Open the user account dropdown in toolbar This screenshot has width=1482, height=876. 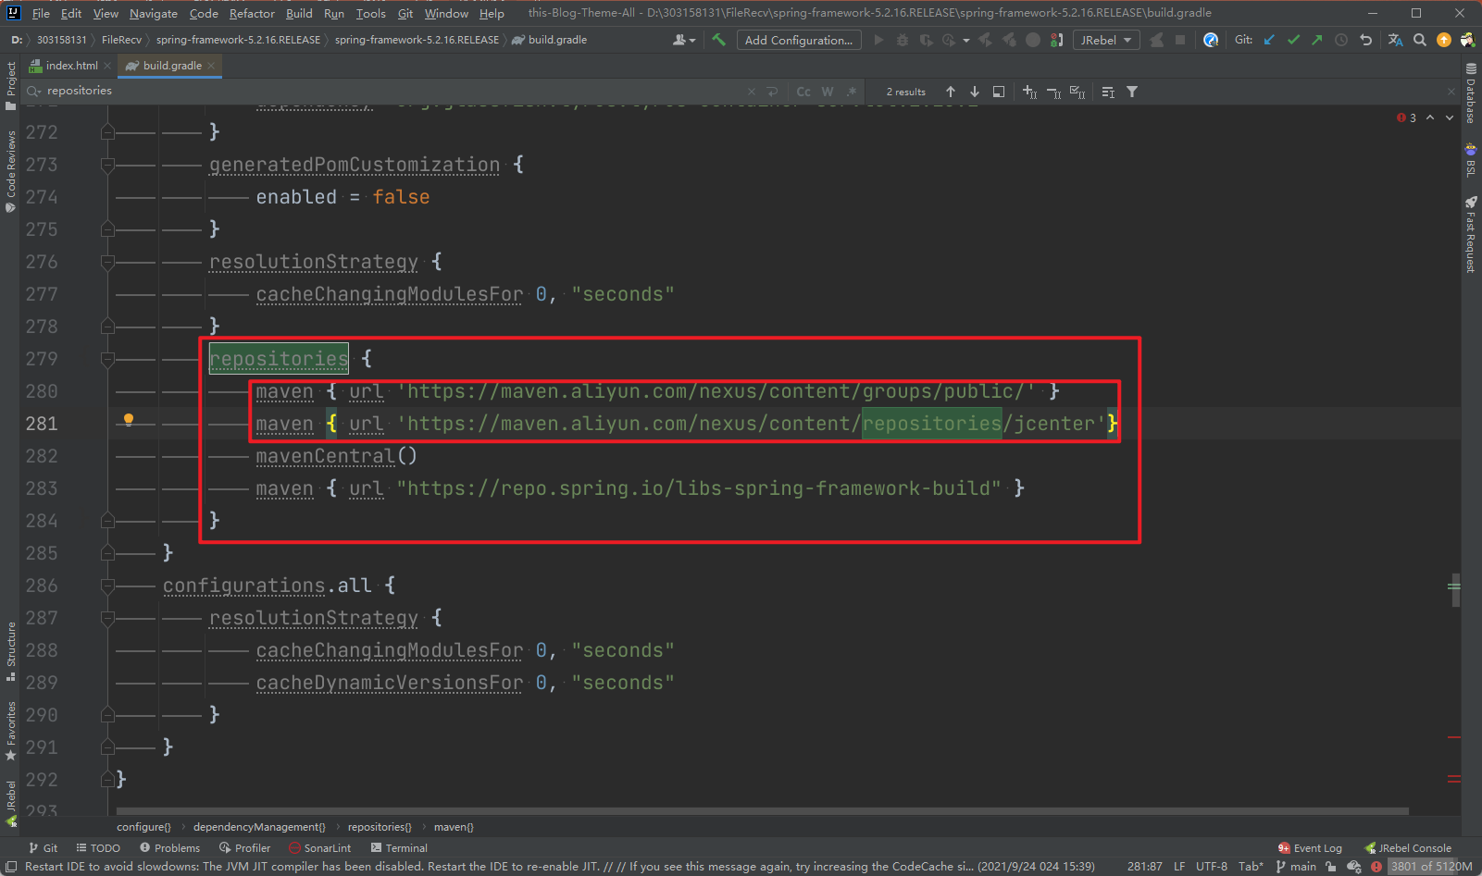point(684,40)
